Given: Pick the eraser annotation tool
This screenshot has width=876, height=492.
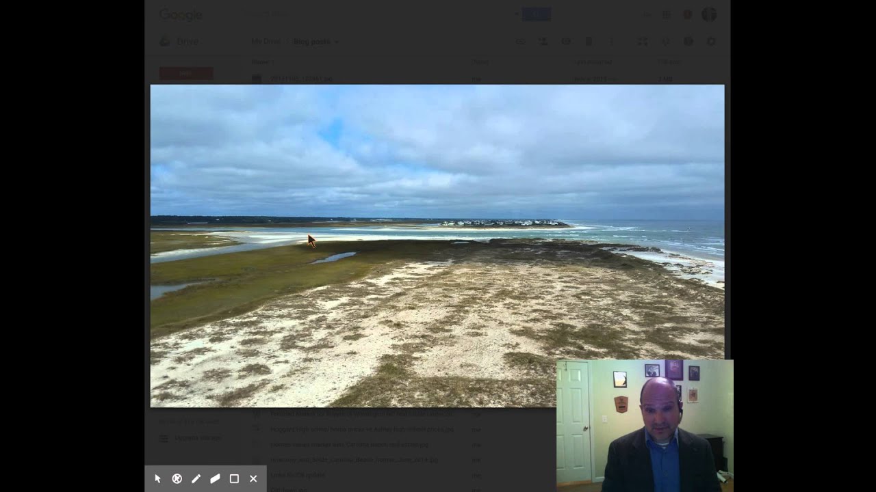Looking at the screenshot, I should click(x=215, y=479).
